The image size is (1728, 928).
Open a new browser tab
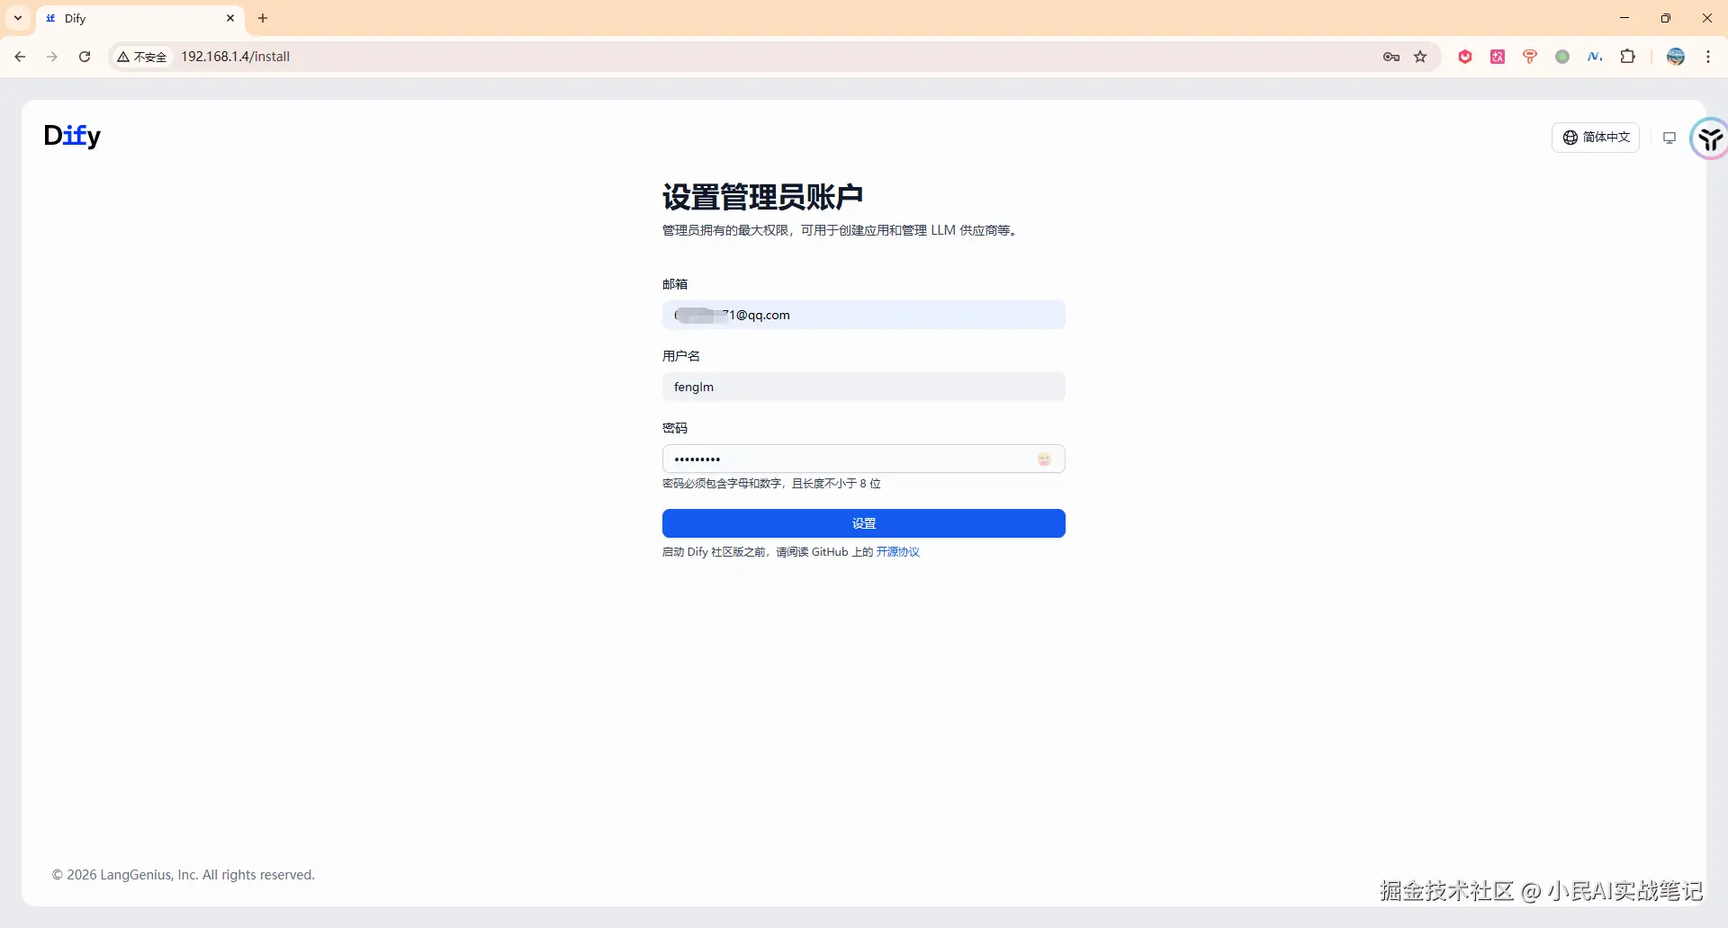pos(263,18)
